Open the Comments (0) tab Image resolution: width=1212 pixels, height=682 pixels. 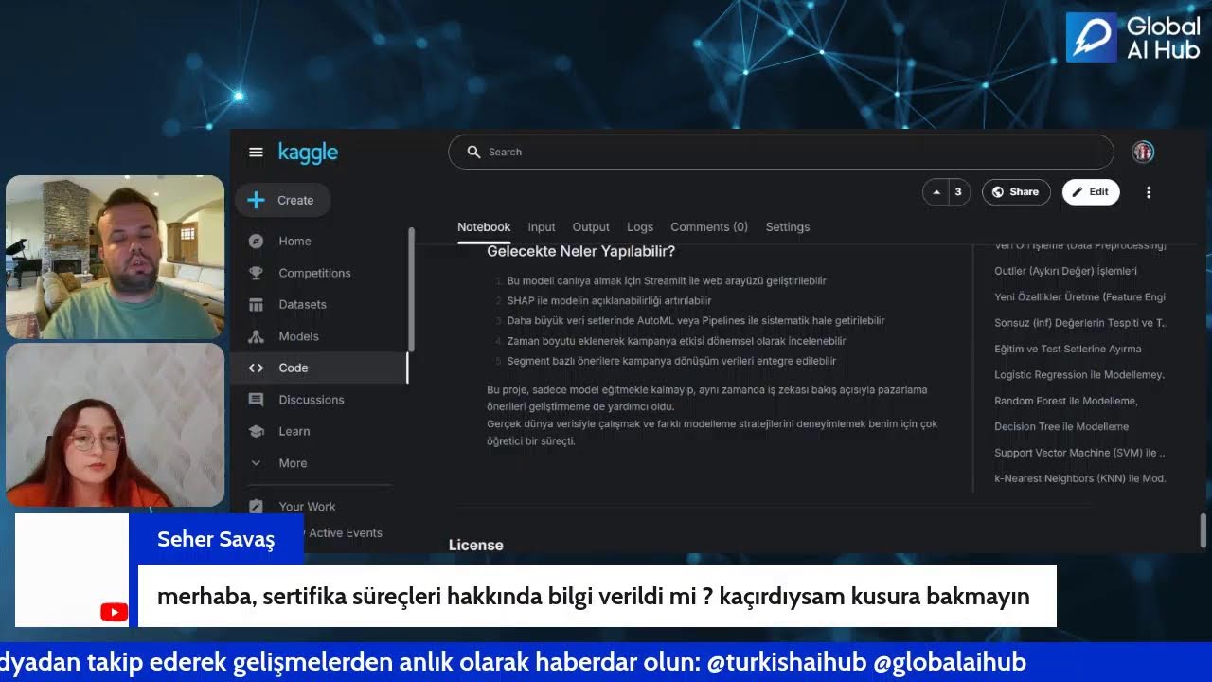pyautogui.click(x=709, y=227)
